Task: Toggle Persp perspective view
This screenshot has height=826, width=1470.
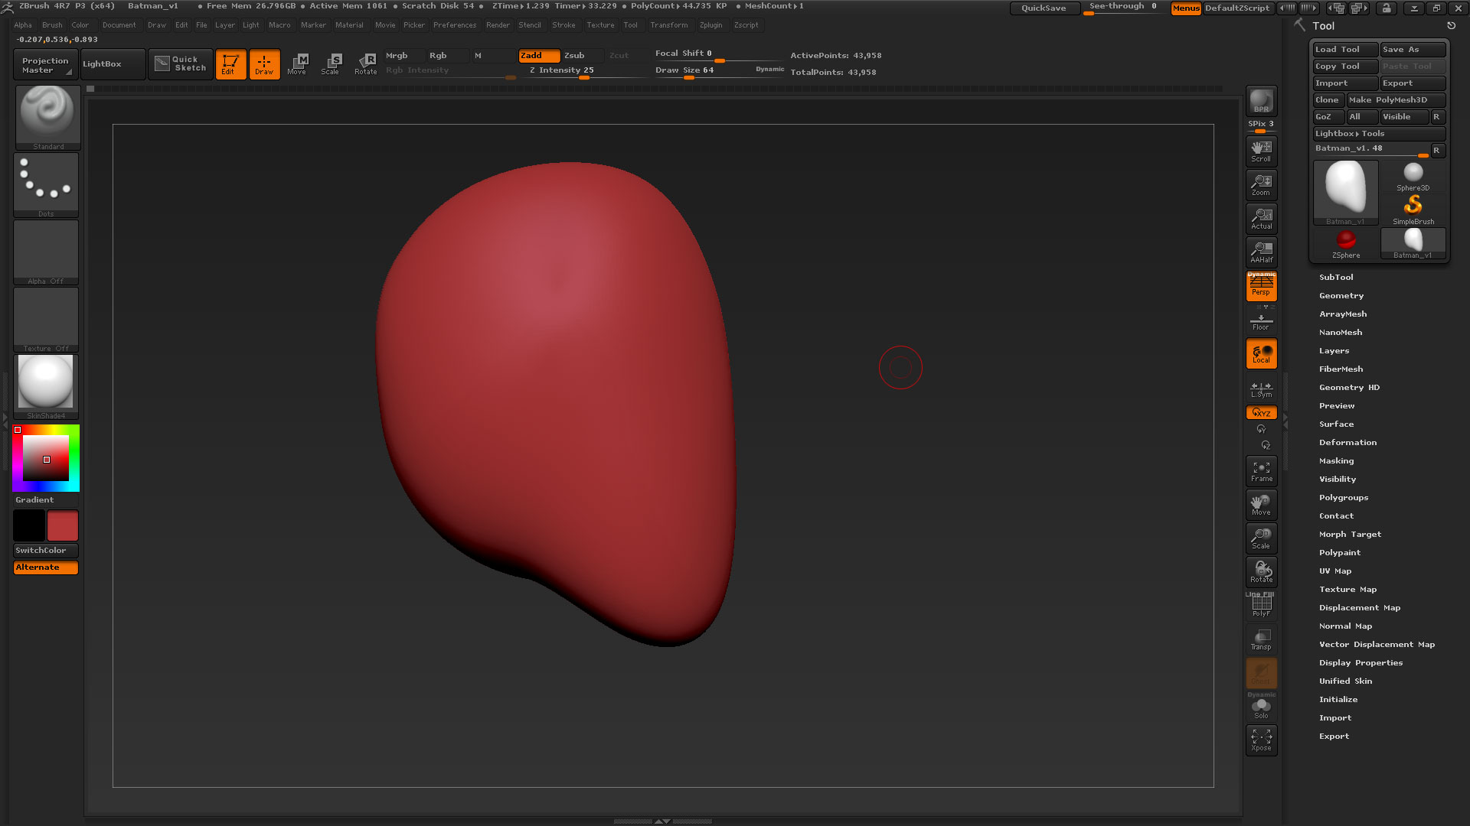Action: click(1261, 285)
